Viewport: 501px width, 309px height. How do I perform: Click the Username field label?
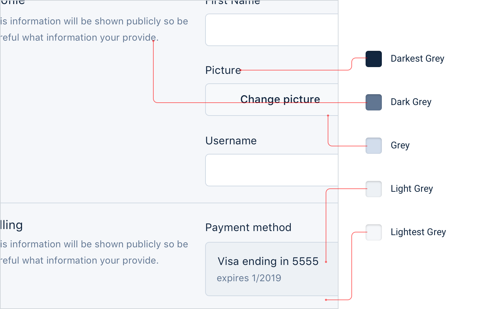point(231,141)
